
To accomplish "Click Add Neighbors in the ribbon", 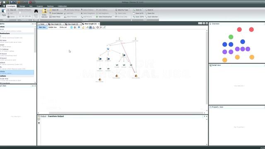I will (102, 13).
